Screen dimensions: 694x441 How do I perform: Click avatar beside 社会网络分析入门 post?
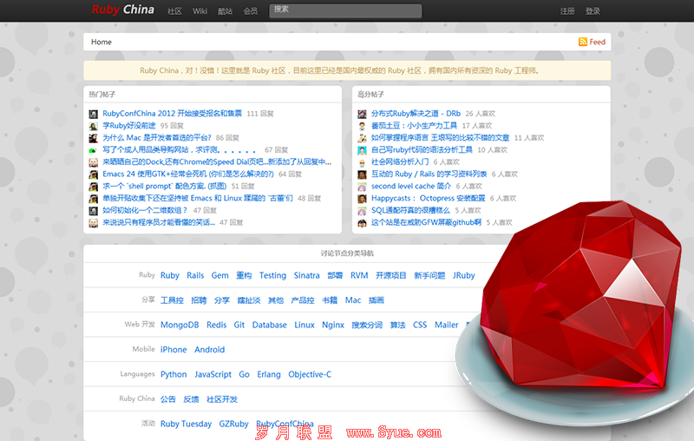pos(362,162)
